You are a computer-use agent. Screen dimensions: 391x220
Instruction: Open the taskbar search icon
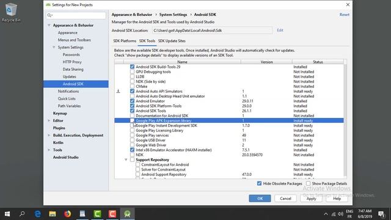22,214
